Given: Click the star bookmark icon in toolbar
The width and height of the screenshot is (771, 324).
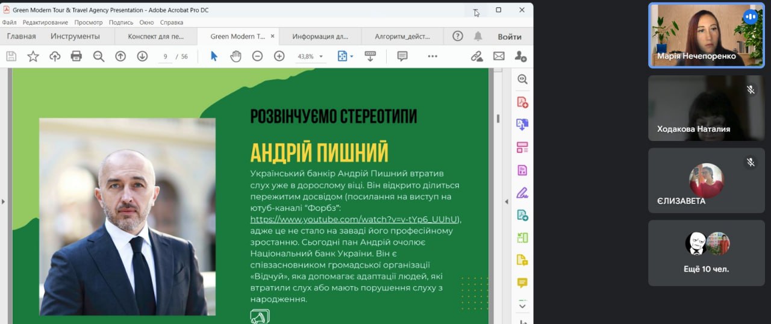Looking at the screenshot, I should (33, 56).
